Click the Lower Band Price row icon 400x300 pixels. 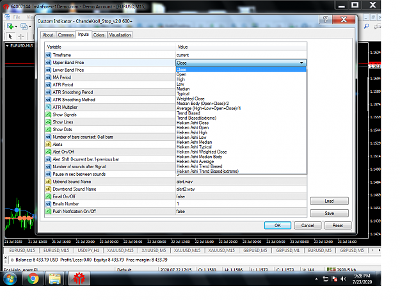(x=49, y=70)
